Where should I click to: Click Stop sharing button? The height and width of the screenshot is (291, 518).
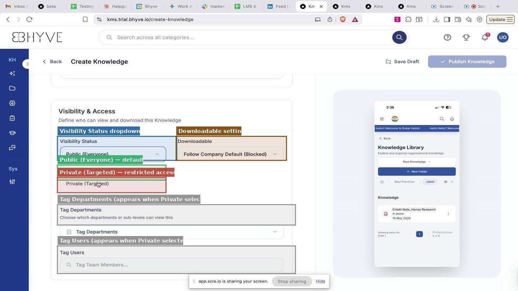click(x=292, y=281)
